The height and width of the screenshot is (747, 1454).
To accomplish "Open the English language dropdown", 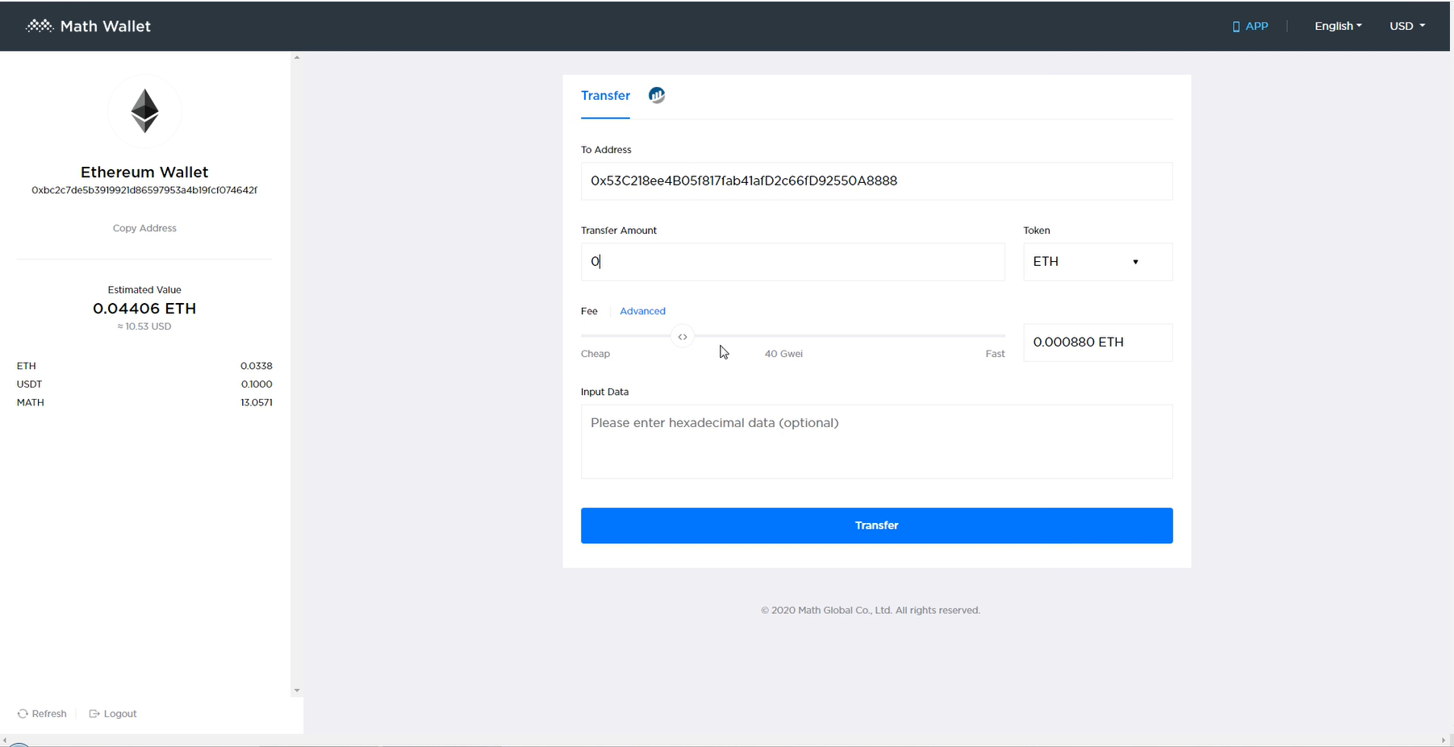I will (1337, 26).
